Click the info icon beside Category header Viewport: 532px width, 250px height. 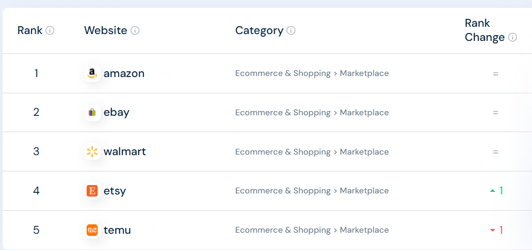tap(291, 31)
